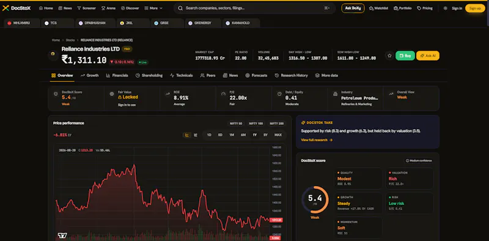Image resolution: width=489 pixels, height=241 pixels.
Task: Toggle NIFTY 100 comparison
Action: coord(256,124)
